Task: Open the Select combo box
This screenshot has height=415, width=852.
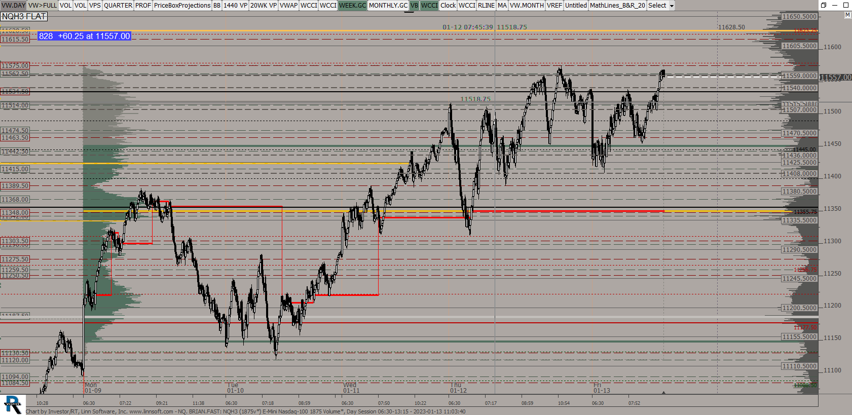Action: [657, 6]
